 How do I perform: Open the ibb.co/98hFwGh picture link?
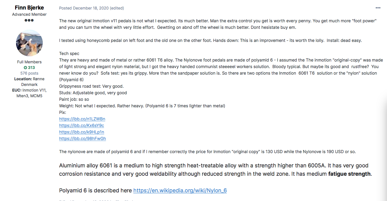click(82, 139)
